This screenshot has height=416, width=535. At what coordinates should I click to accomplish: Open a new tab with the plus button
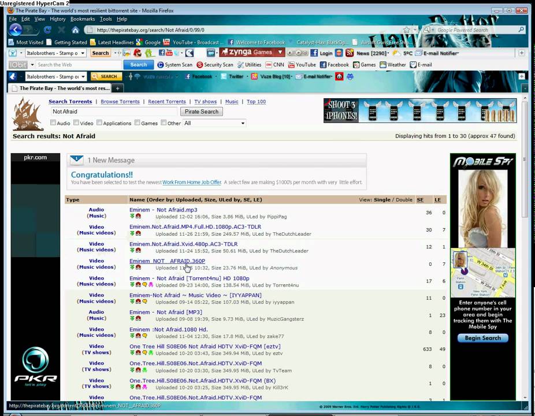(x=117, y=88)
